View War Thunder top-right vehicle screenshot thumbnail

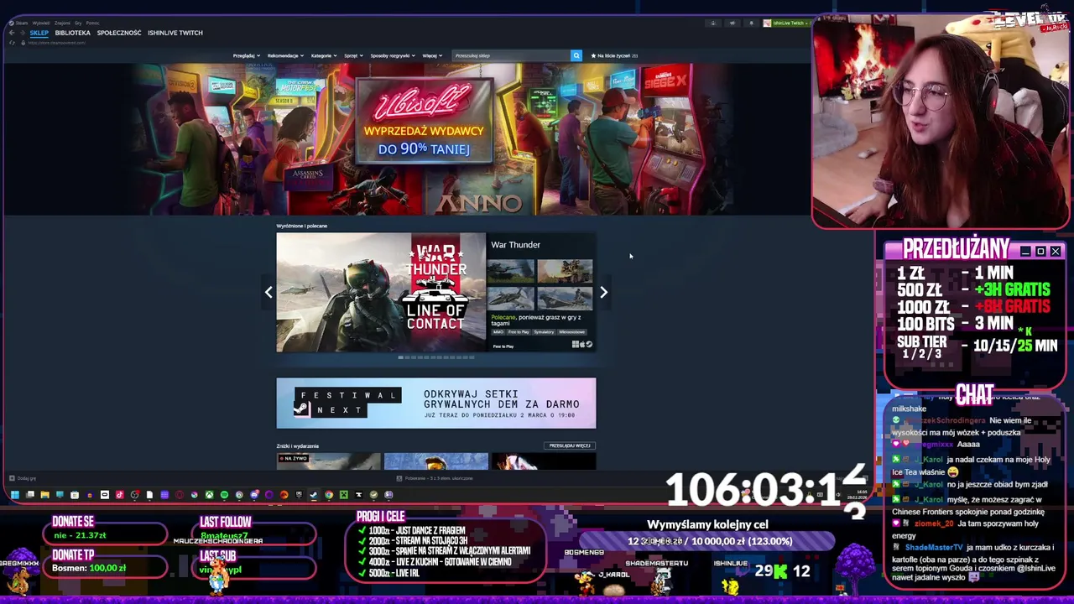pyautogui.click(x=565, y=272)
